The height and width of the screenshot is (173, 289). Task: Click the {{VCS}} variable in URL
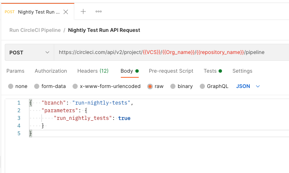click(x=152, y=52)
